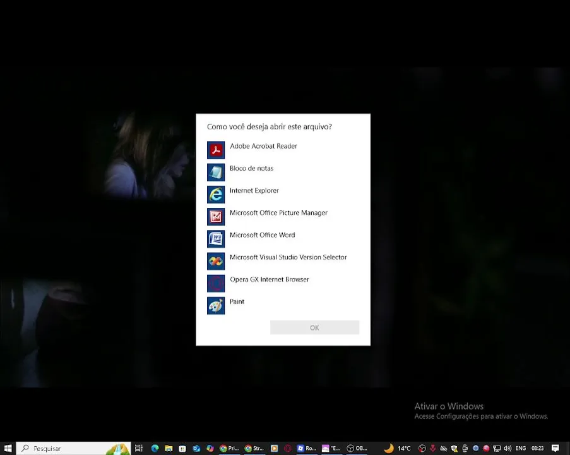
Task: Select the Adobe Acrobat Reader icon
Action: [x=216, y=150]
